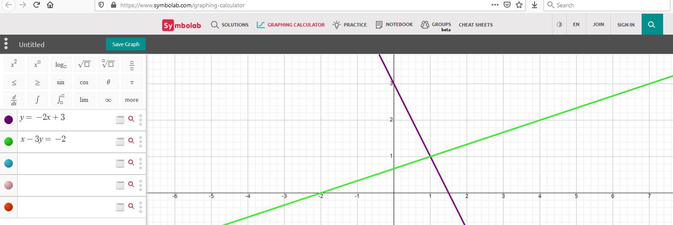The width and height of the screenshot is (673, 225).
Task: Insert the pi symbol
Action: pos(132,82)
